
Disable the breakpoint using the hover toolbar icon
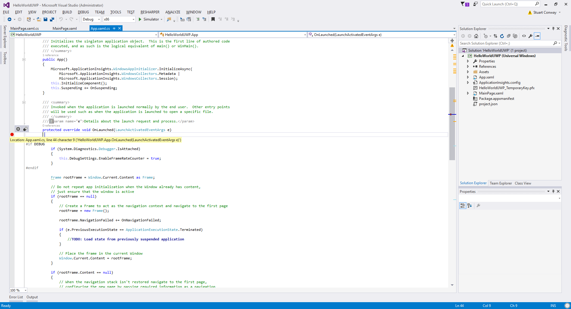tap(25, 129)
